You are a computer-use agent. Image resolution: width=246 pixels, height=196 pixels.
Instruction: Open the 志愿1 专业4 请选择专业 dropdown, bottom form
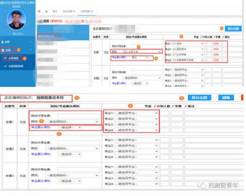click(x=136, y=130)
